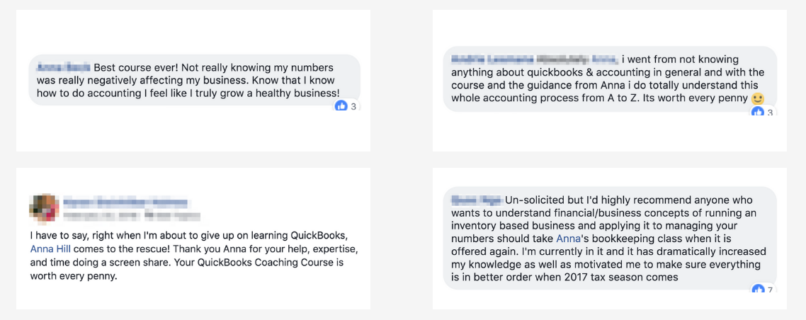Select the comment text mentioning '2017 tax season'
Image resolution: width=806 pixels, height=320 pixels.
tap(610, 239)
